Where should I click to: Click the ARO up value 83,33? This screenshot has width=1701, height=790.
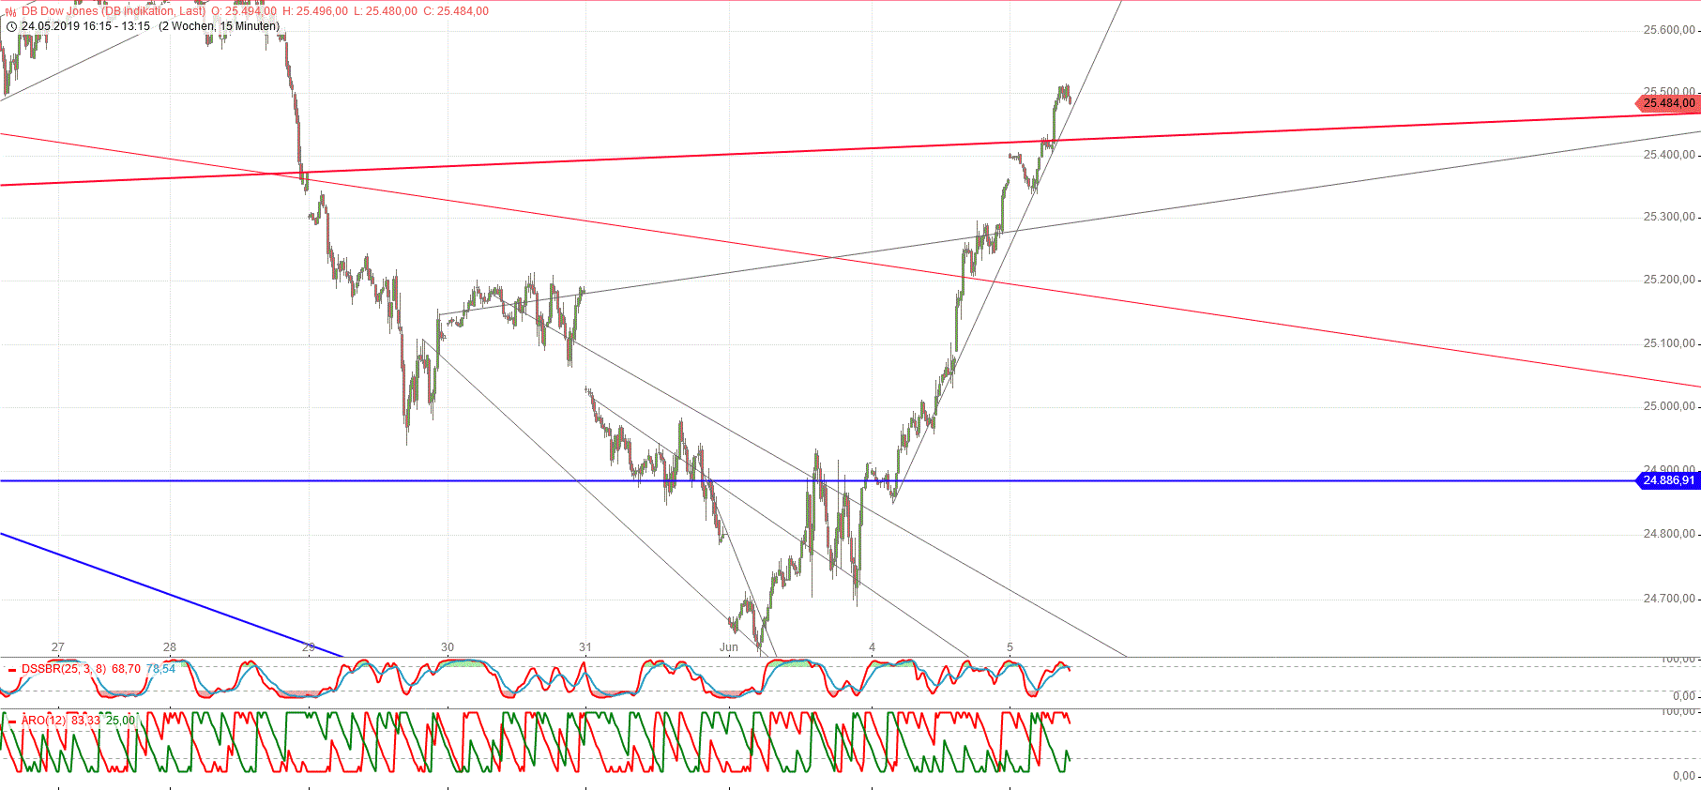pos(85,721)
